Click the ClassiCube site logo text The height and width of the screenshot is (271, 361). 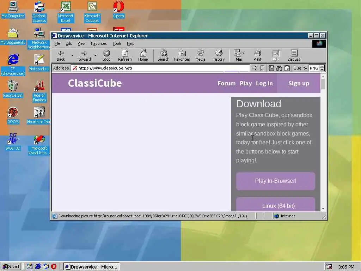(95, 83)
